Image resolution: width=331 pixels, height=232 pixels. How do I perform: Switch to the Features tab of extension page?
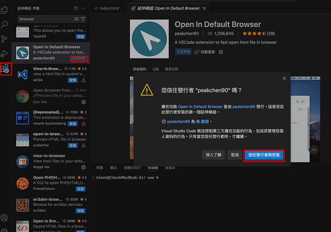click(156, 69)
